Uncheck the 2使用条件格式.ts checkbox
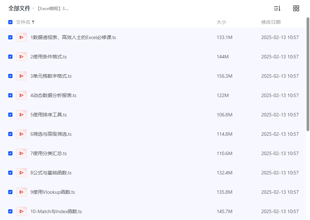The height and width of the screenshot is (220, 310). pyautogui.click(x=10, y=57)
